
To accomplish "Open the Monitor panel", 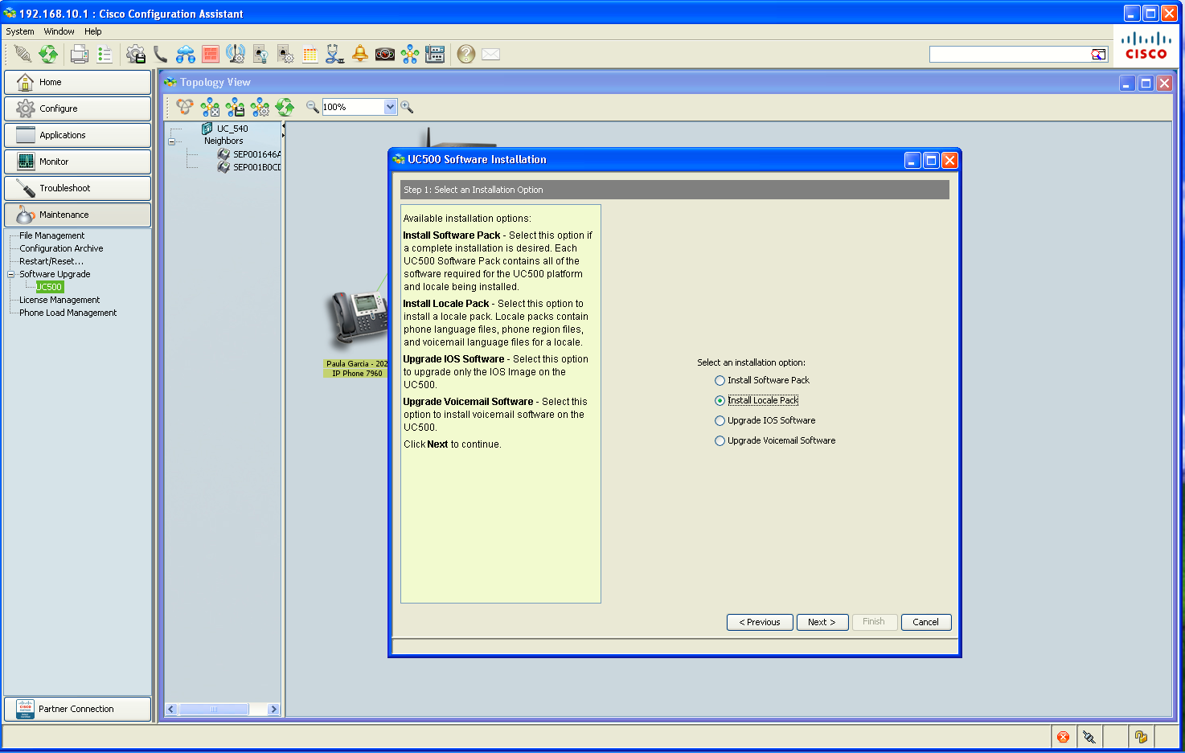I will click(77, 162).
